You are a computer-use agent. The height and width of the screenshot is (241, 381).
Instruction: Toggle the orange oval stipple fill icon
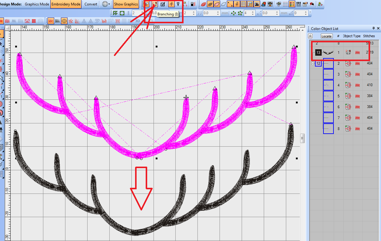coord(64,21)
